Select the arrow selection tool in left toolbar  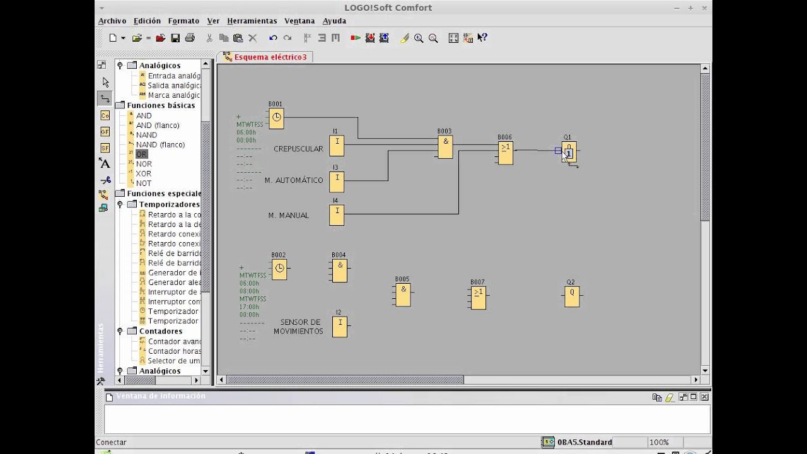point(105,82)
